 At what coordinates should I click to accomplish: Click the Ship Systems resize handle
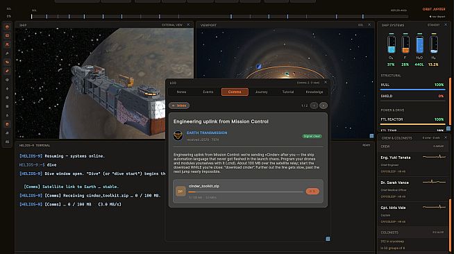(x=448, y=128)
